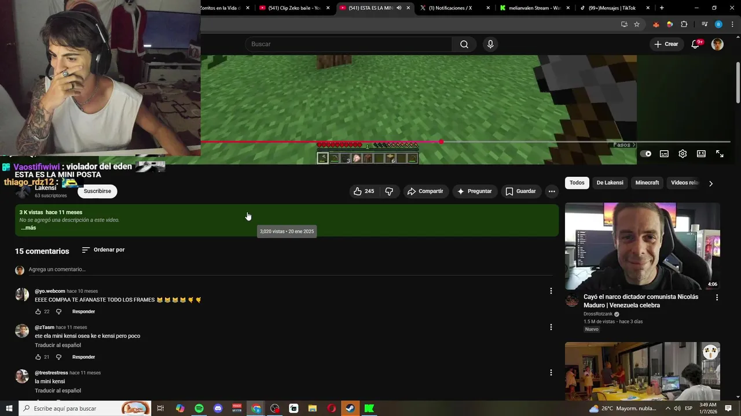Like the comment by @yo.webcom

tap(38, 311)
